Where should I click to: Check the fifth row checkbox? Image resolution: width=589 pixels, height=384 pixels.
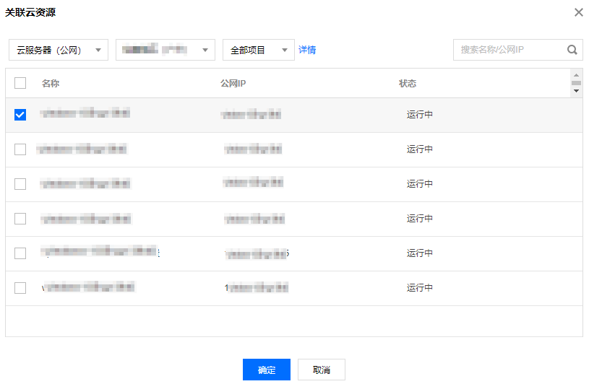20,253
